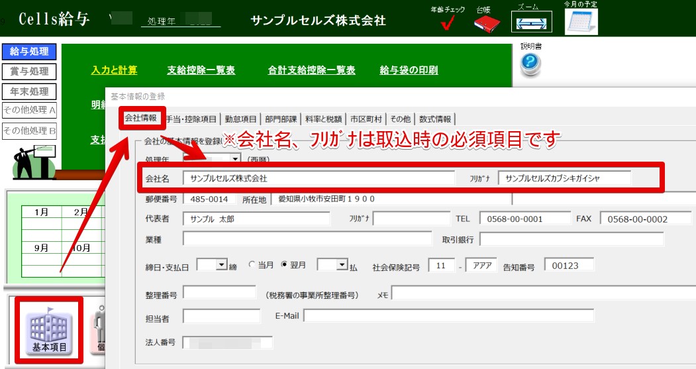Switch to the 会社情報 tab
Screen dimensions: 696x369
coord(141,118)
